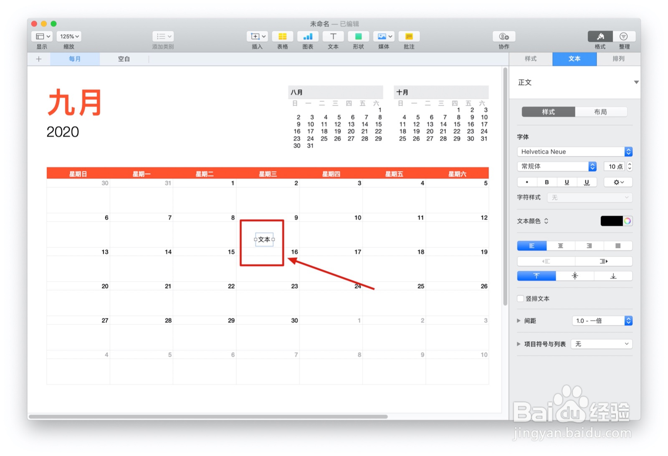Open the bullets list dropdown showing 无
Viewport: 668px width, 456px height.
click(x=602, y=344)
